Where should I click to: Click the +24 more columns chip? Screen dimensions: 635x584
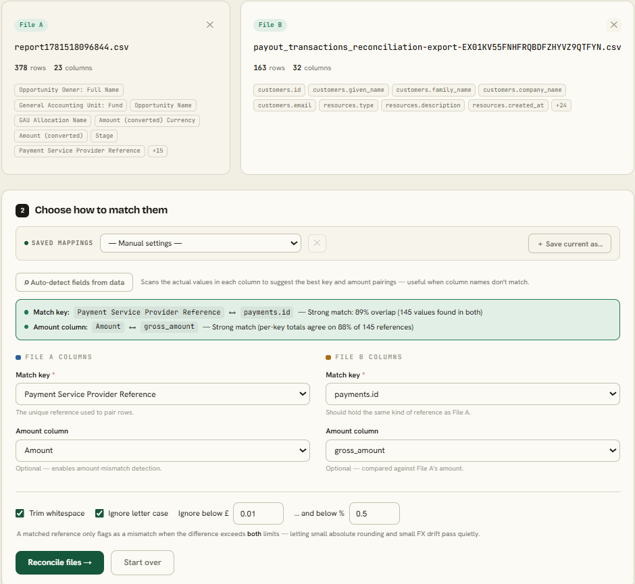(x=561, y=105)
